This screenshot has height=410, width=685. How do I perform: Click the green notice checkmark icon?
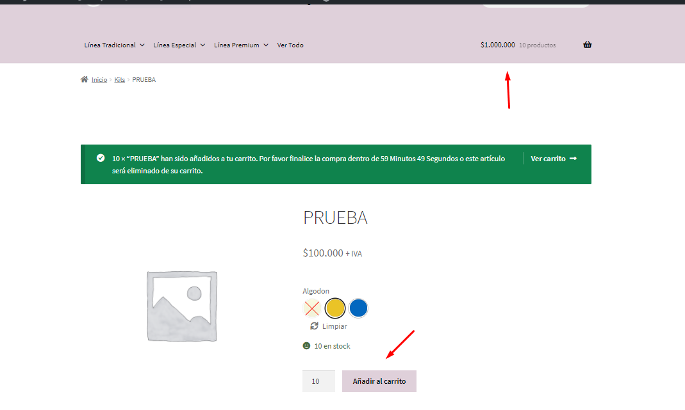(101, 158)
